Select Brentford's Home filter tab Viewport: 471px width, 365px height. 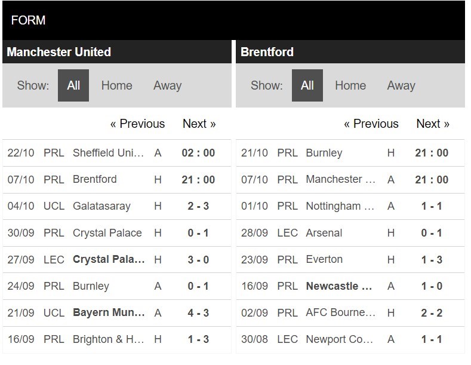coord(350,85)
